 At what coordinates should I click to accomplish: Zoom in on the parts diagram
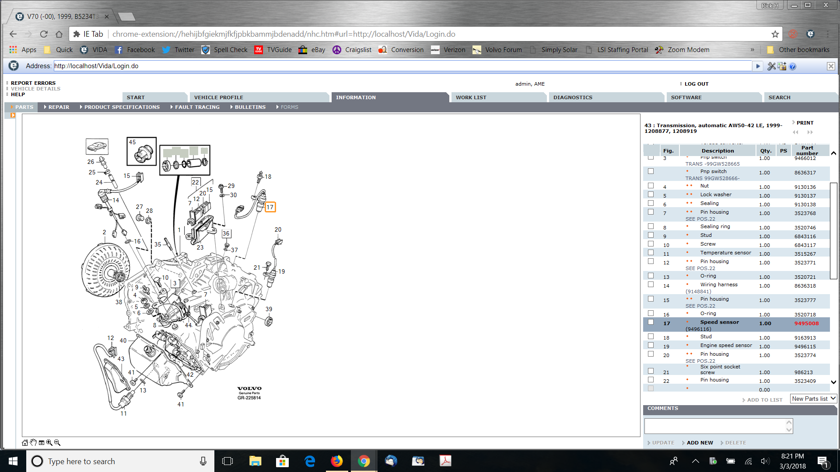click(x=49, y=443)
